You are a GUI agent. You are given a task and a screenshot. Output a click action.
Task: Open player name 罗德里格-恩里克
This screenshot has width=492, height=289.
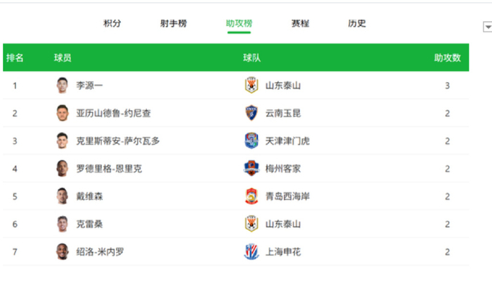click(109, 168)
